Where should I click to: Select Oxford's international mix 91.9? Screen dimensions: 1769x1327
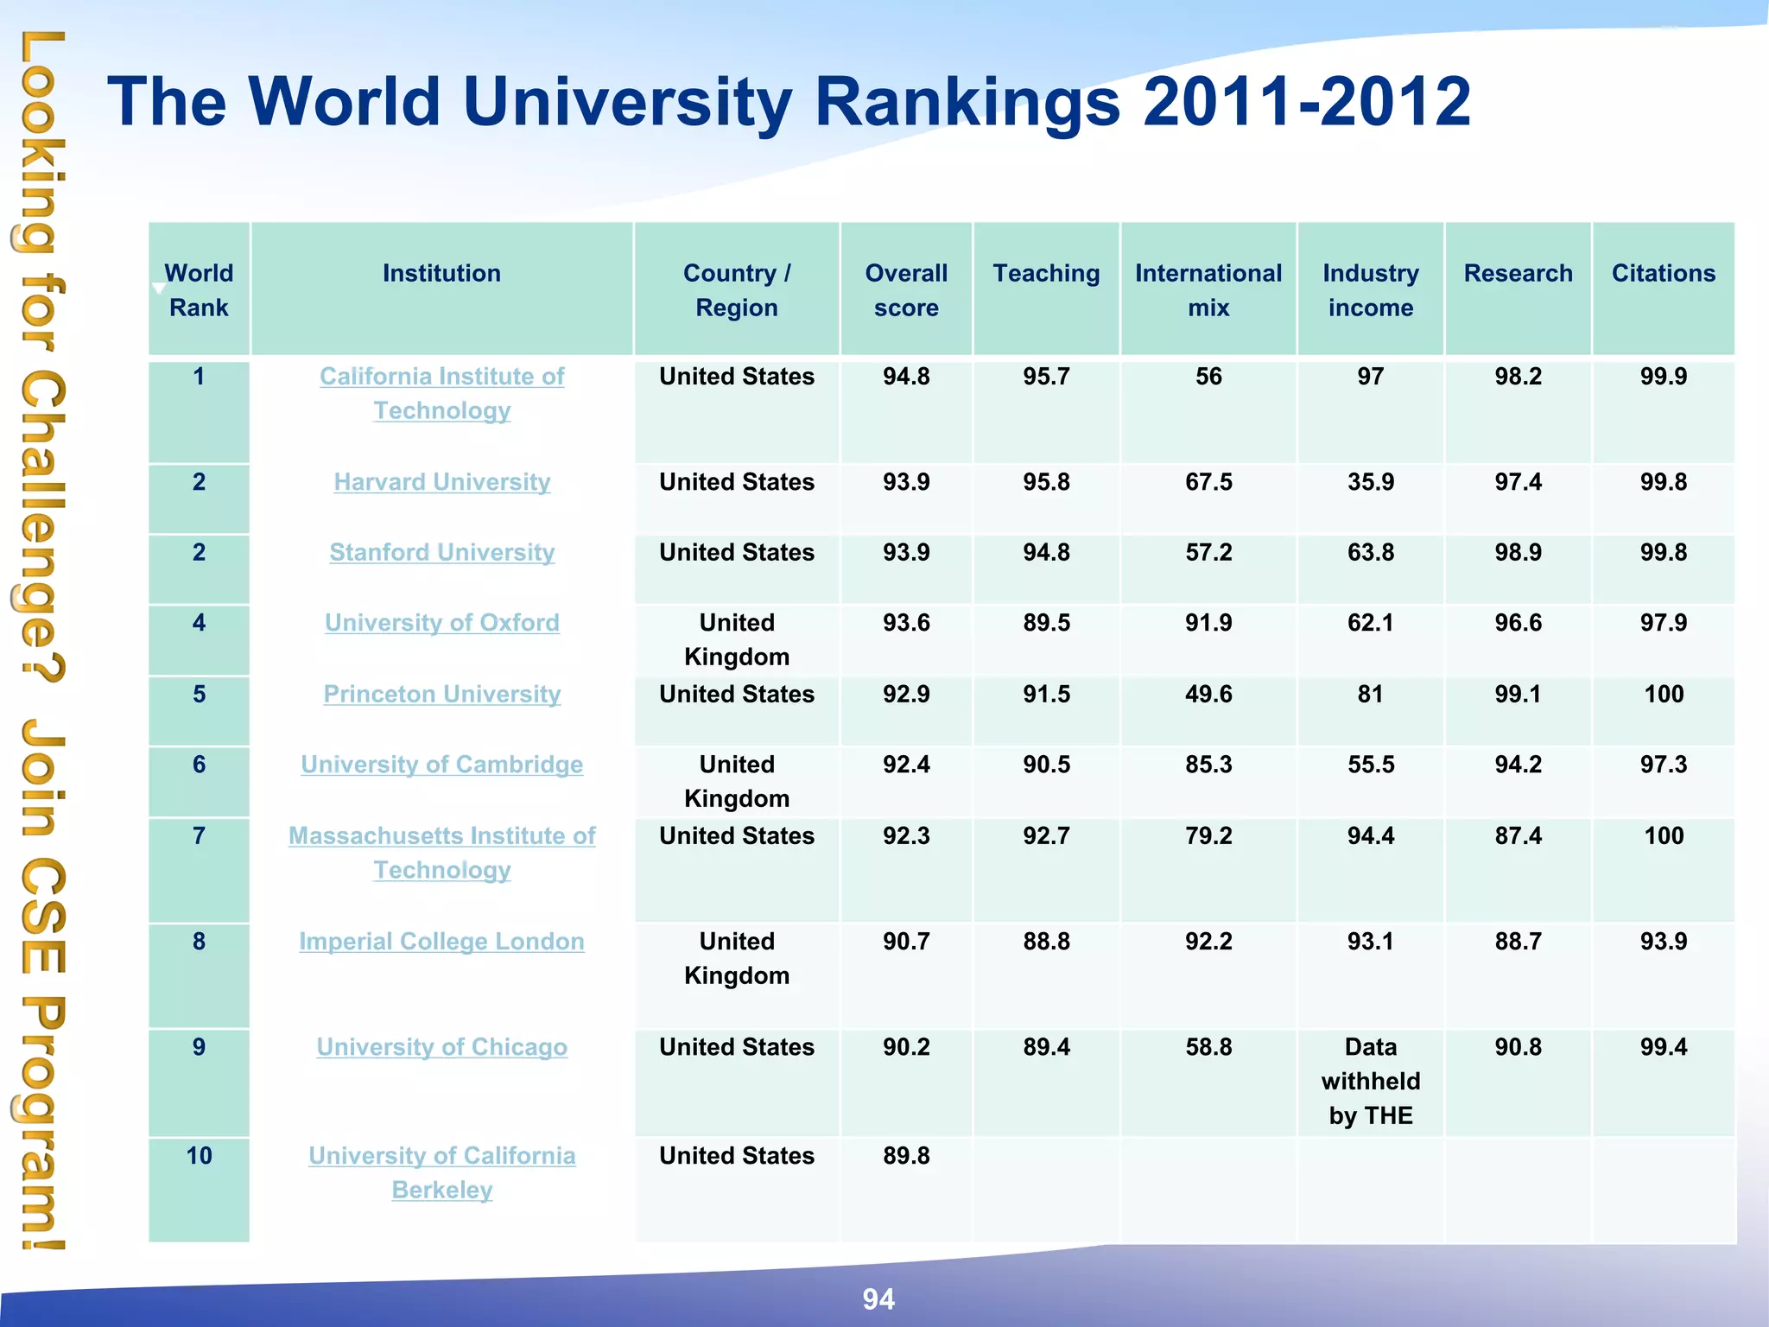(1208, 623)
